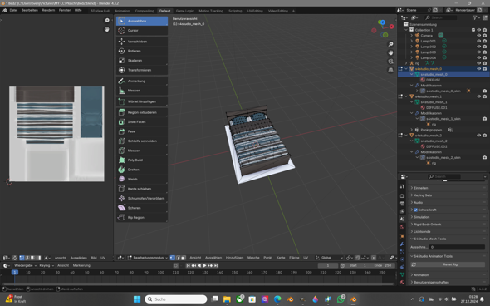This screenshot has width=490, height=306.
Task: Select the Schrumpfen/Vergrößern tool
Action: tap(142, 198)
